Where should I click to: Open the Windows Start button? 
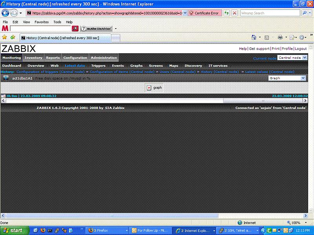(x=15, y=230)
